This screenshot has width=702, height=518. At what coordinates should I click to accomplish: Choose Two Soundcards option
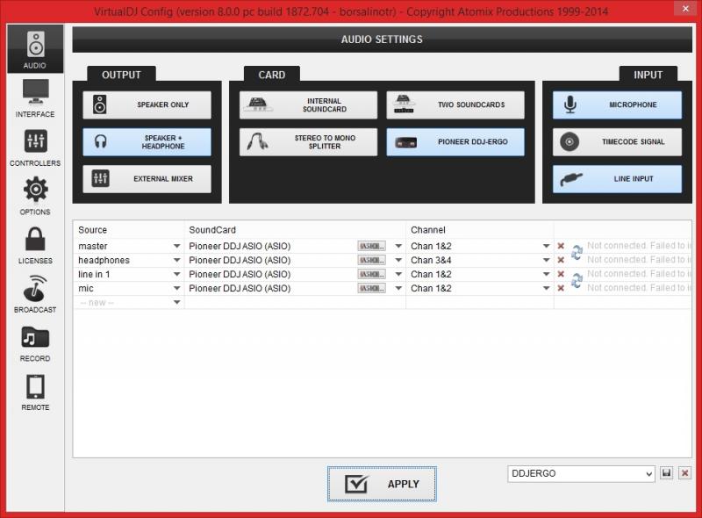[455, 104]
